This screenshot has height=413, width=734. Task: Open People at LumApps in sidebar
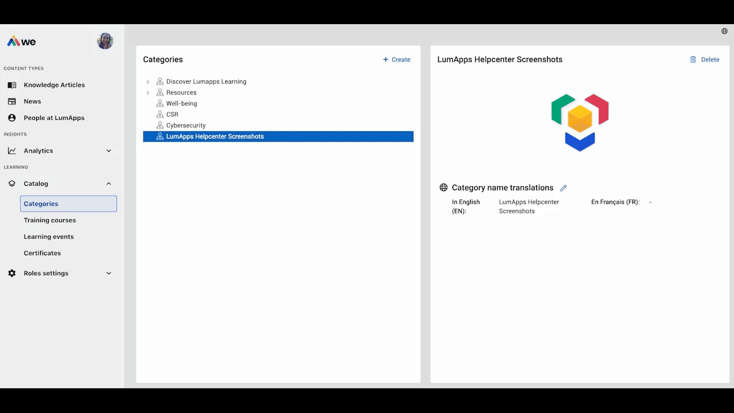click(54, 118)
